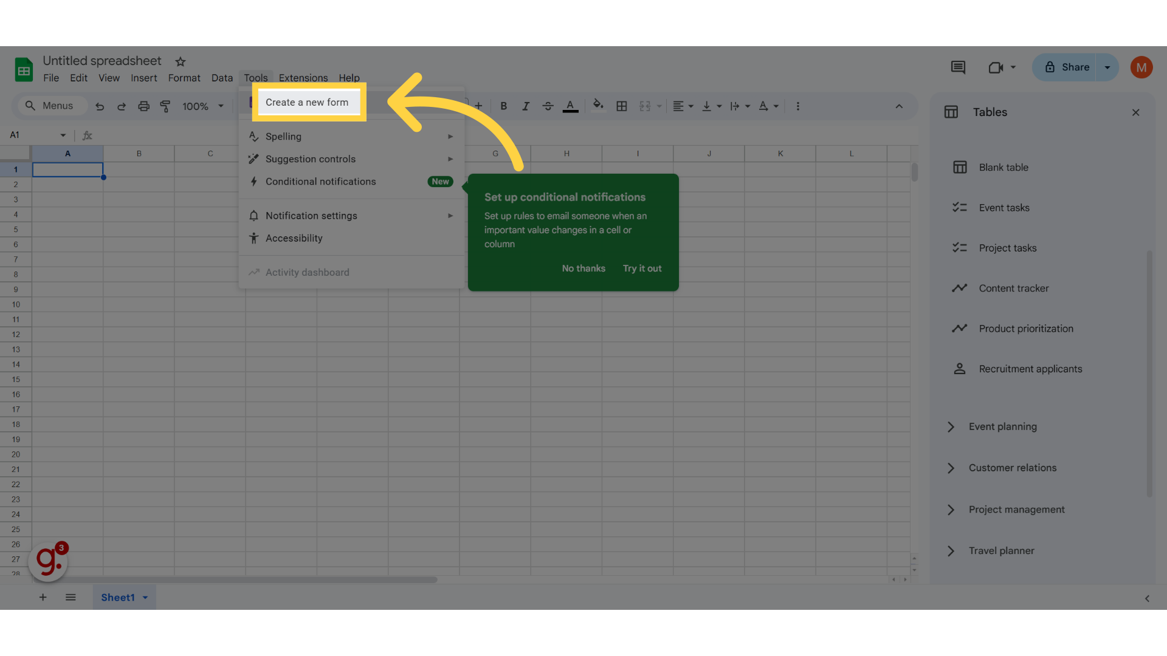Open the Suggestion controls submenu
Image resolution: width=1167 pixels, height=656 pixels.
(351, 159)
